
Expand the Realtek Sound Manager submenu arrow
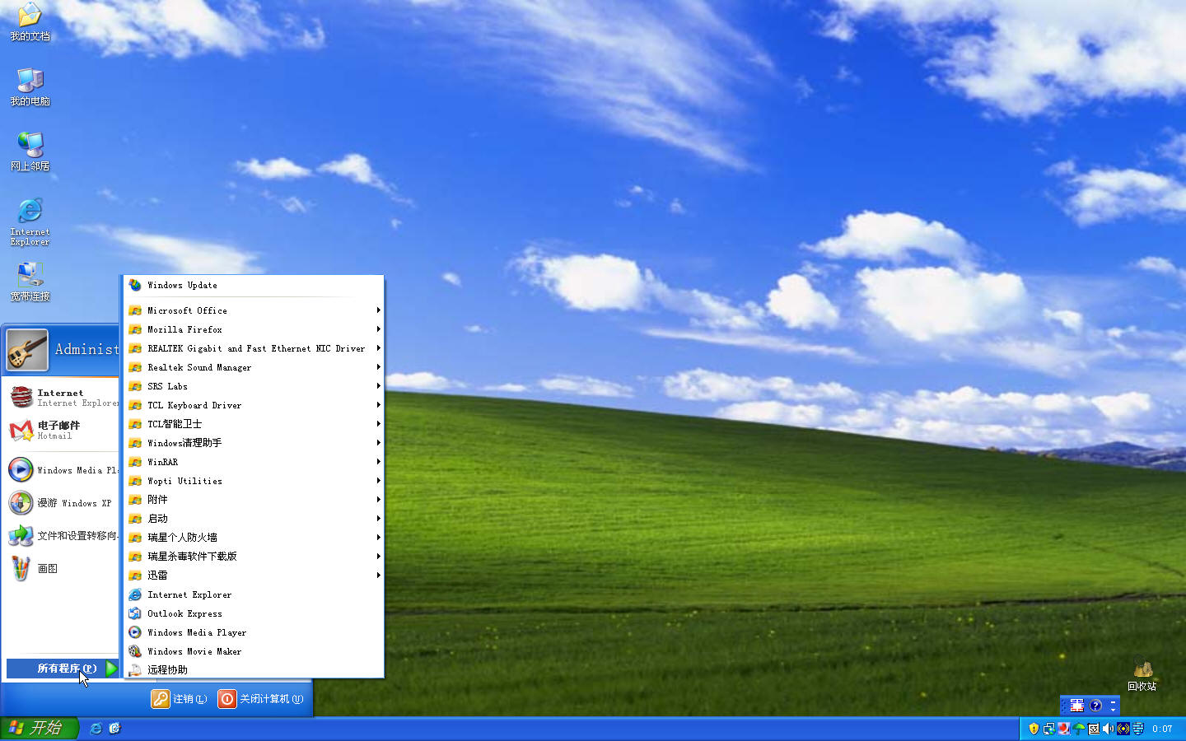[x=378, y=367]
